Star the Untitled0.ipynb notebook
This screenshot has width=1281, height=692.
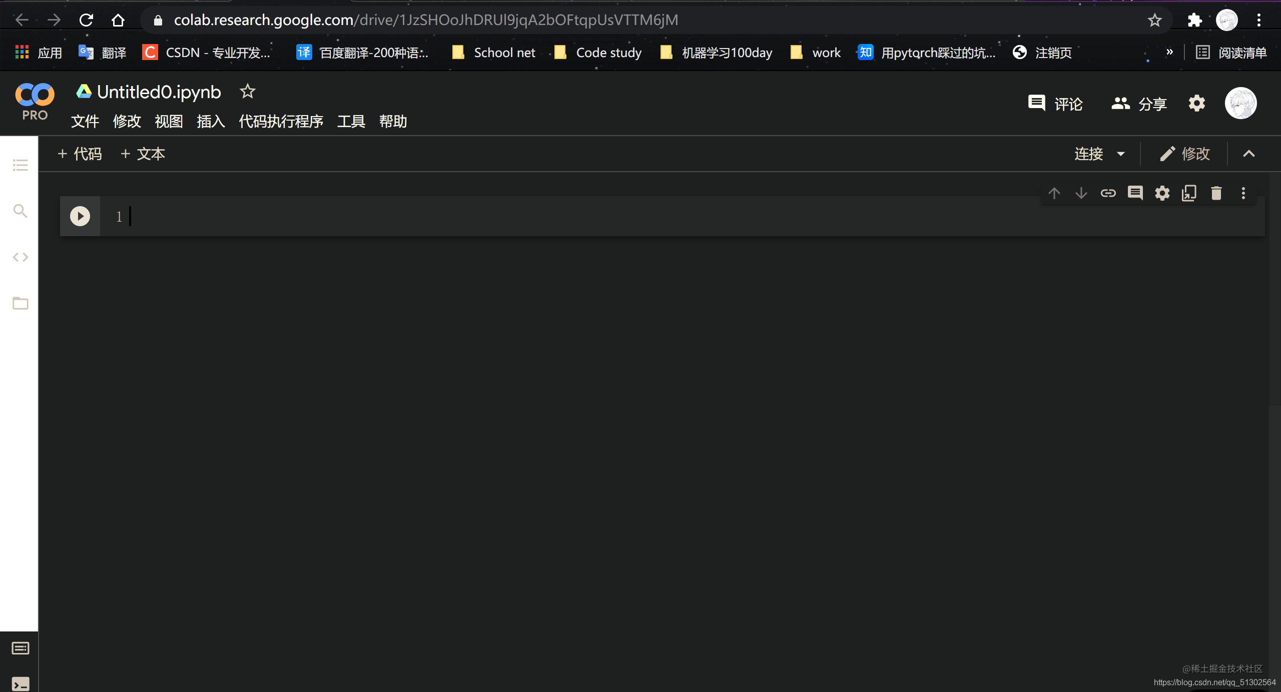[x=247, y=92]
